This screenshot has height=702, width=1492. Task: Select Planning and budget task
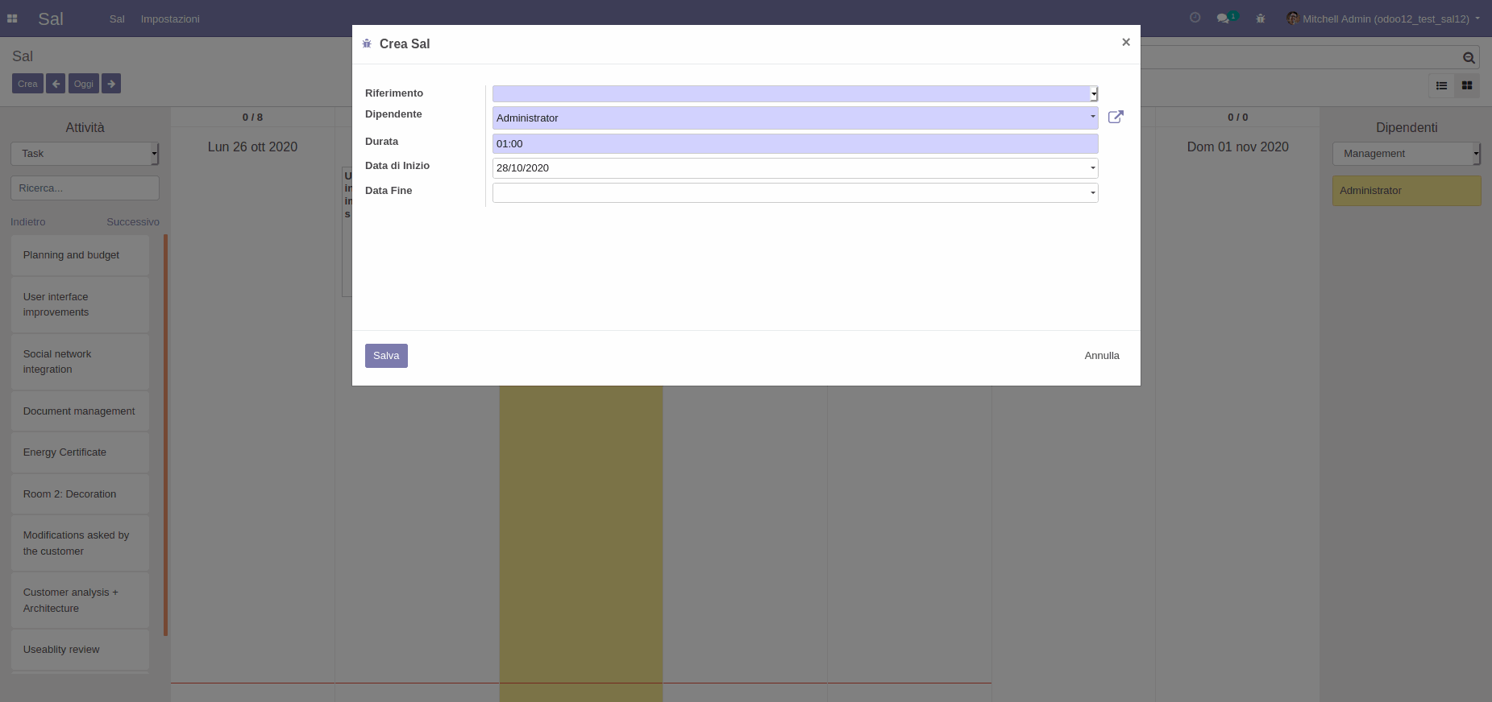(80, 255)
